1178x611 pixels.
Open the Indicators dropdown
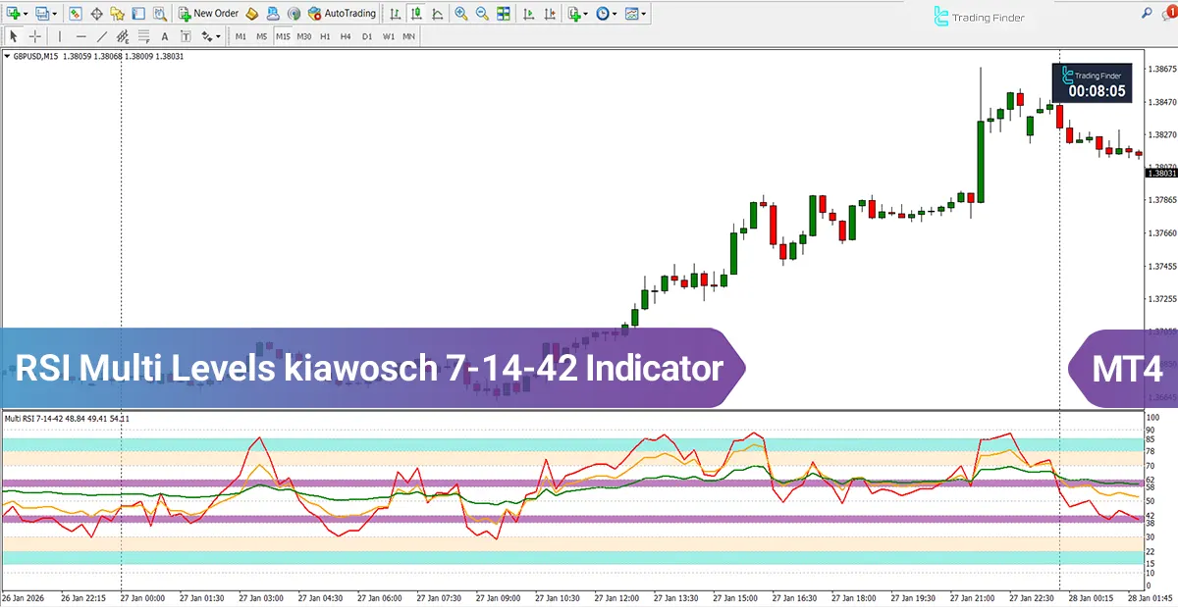(x=585, y=14)
